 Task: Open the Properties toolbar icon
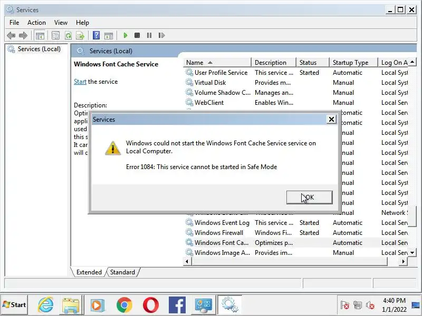(x=56, y=35)
